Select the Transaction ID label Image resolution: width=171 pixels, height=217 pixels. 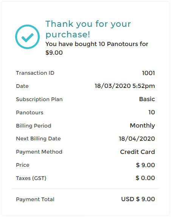tap(35, 73)
